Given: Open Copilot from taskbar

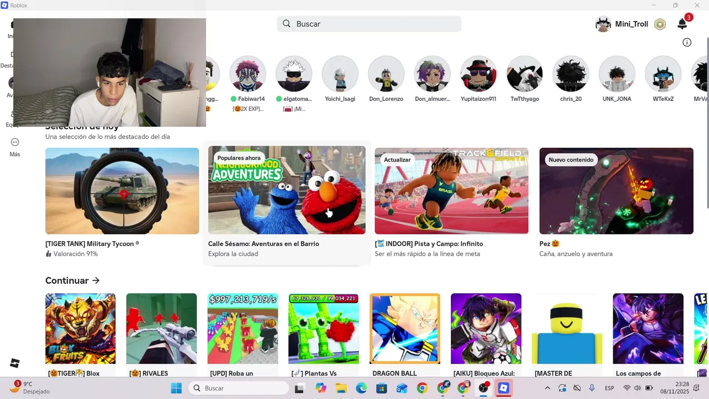Looking at the screenshot, I should [321, 388].
